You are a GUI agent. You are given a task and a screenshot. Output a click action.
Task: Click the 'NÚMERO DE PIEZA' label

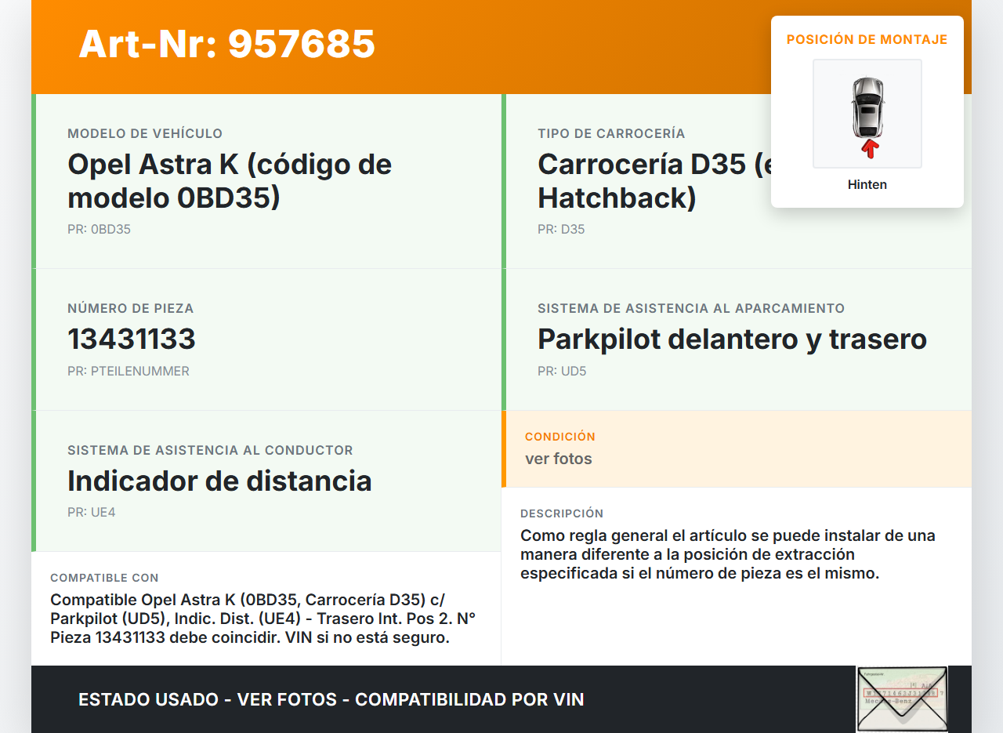tap(131, 309)
